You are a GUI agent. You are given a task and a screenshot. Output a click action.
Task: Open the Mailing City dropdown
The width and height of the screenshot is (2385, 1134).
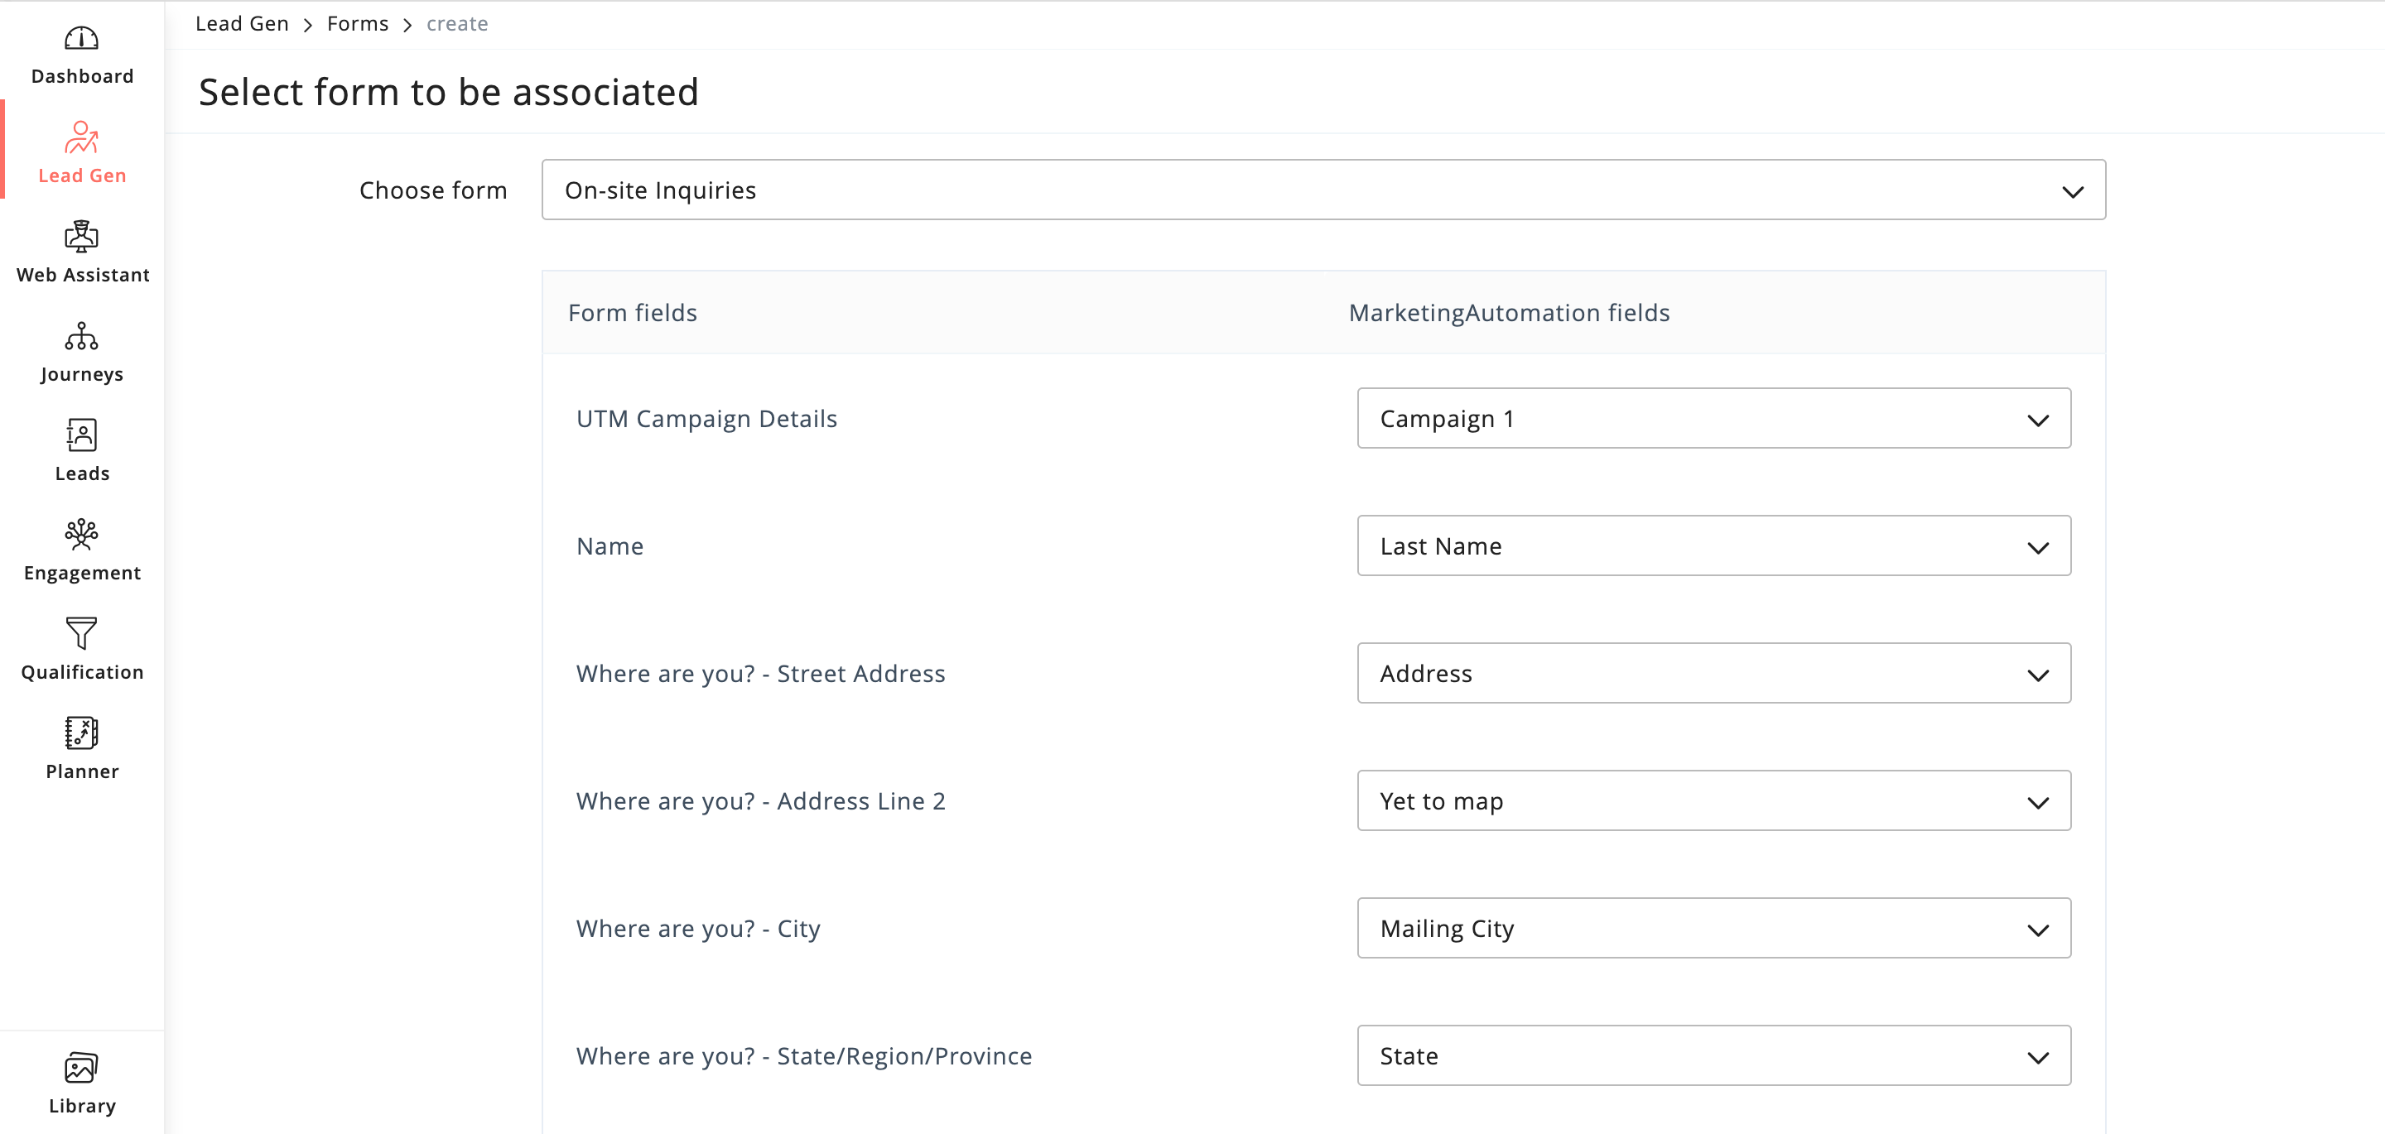click(x=1713, y=928)
